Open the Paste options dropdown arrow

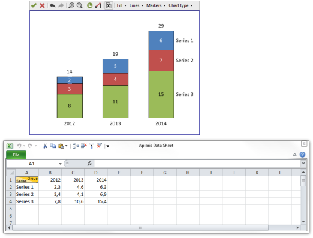pos(67,146)
